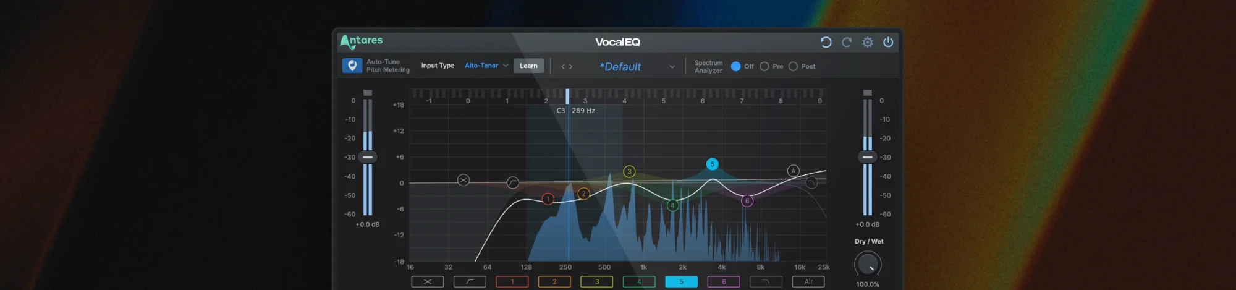This screenshot has height=290, width=1236.
Task: Click the output gain slider handle
Action: 868,157
